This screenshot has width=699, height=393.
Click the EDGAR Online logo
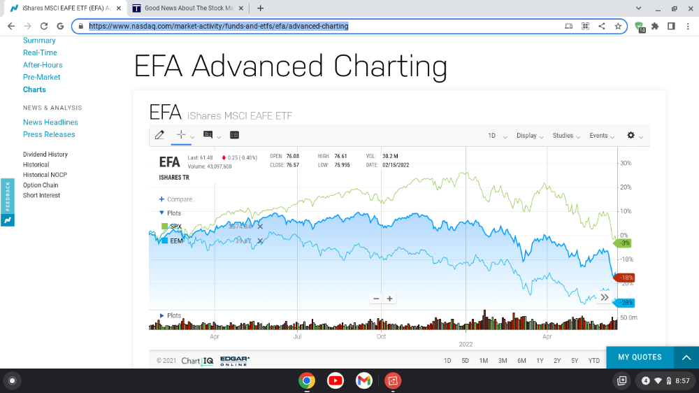[235, 360]
